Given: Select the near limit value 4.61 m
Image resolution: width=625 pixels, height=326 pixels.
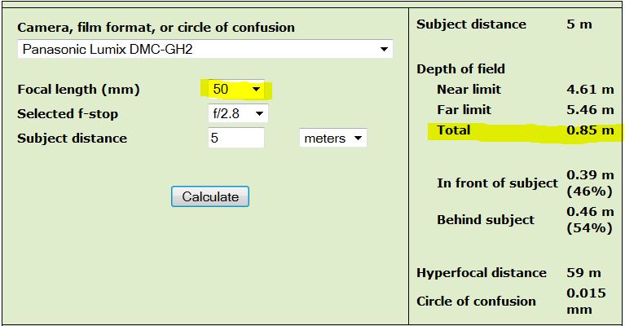Looking at the screenshot, I should pyautogui.click(x=590, y=89).
